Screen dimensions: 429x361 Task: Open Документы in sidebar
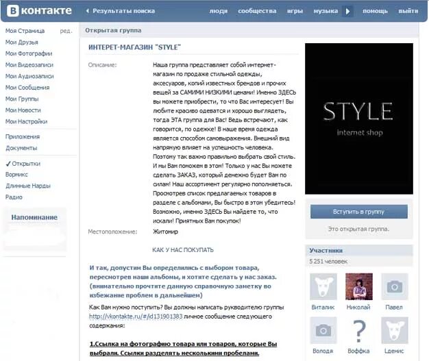point(21,148)
